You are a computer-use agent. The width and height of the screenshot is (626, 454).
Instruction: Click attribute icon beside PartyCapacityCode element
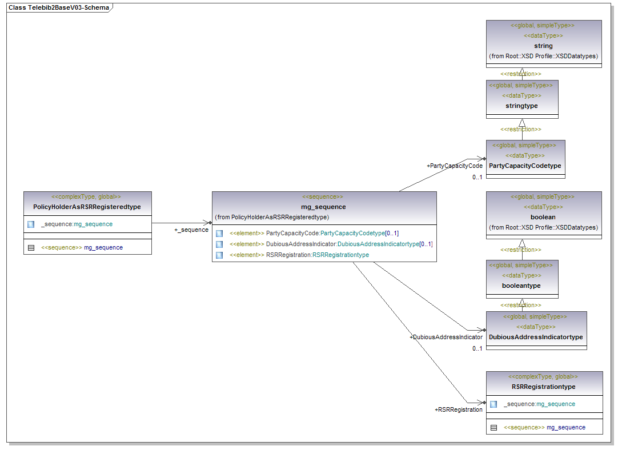(219, 234)
